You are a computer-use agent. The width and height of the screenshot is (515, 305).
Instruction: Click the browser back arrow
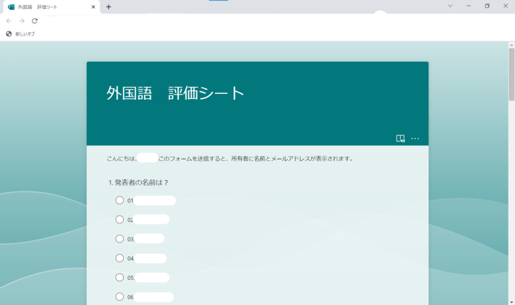[x=9, y=21]
